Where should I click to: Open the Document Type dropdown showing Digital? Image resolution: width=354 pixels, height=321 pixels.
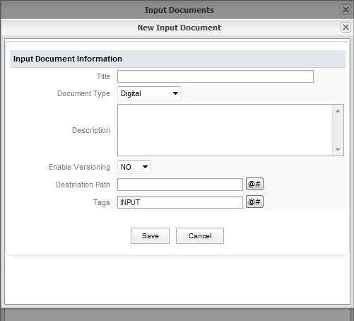pyautogui.click(x=149, y=93)
